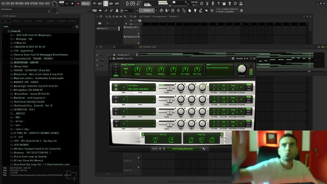Click the Save button in preset bar

[x=155, y=149]
